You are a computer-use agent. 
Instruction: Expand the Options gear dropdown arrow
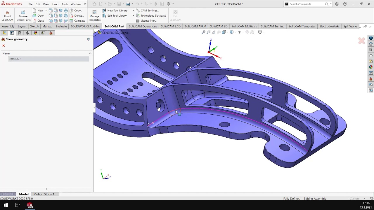[173, 4]
